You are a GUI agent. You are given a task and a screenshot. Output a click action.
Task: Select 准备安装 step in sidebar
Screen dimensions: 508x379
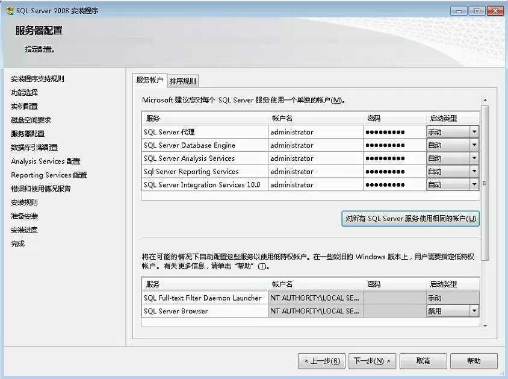(24, 216)
